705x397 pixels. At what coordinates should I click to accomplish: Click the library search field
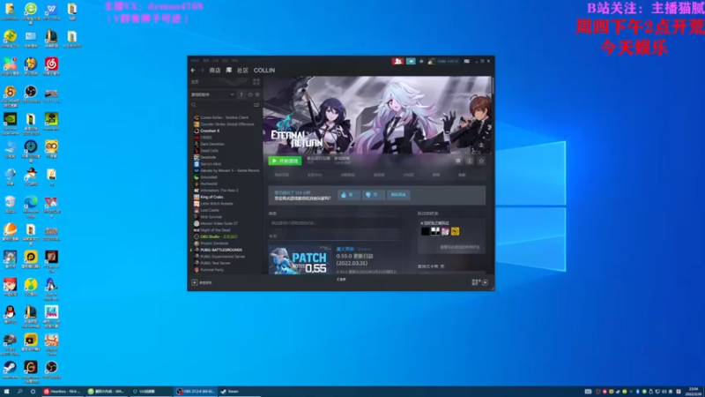pos(221,105)
